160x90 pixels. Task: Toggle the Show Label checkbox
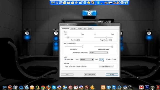pos(65,59)
